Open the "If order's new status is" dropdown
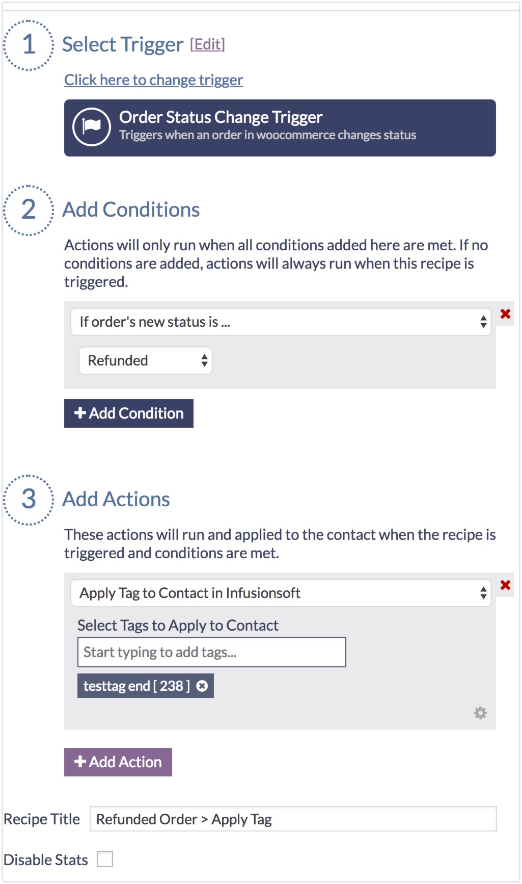 tap(281, 322)
